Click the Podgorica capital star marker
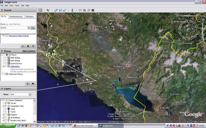The image size is (206, 128). (128, 65)
